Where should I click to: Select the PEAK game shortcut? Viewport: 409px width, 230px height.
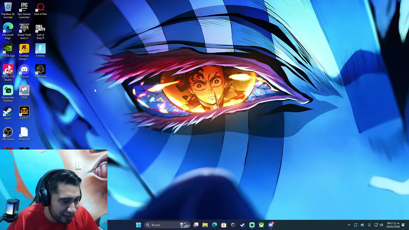pos(24,92)
